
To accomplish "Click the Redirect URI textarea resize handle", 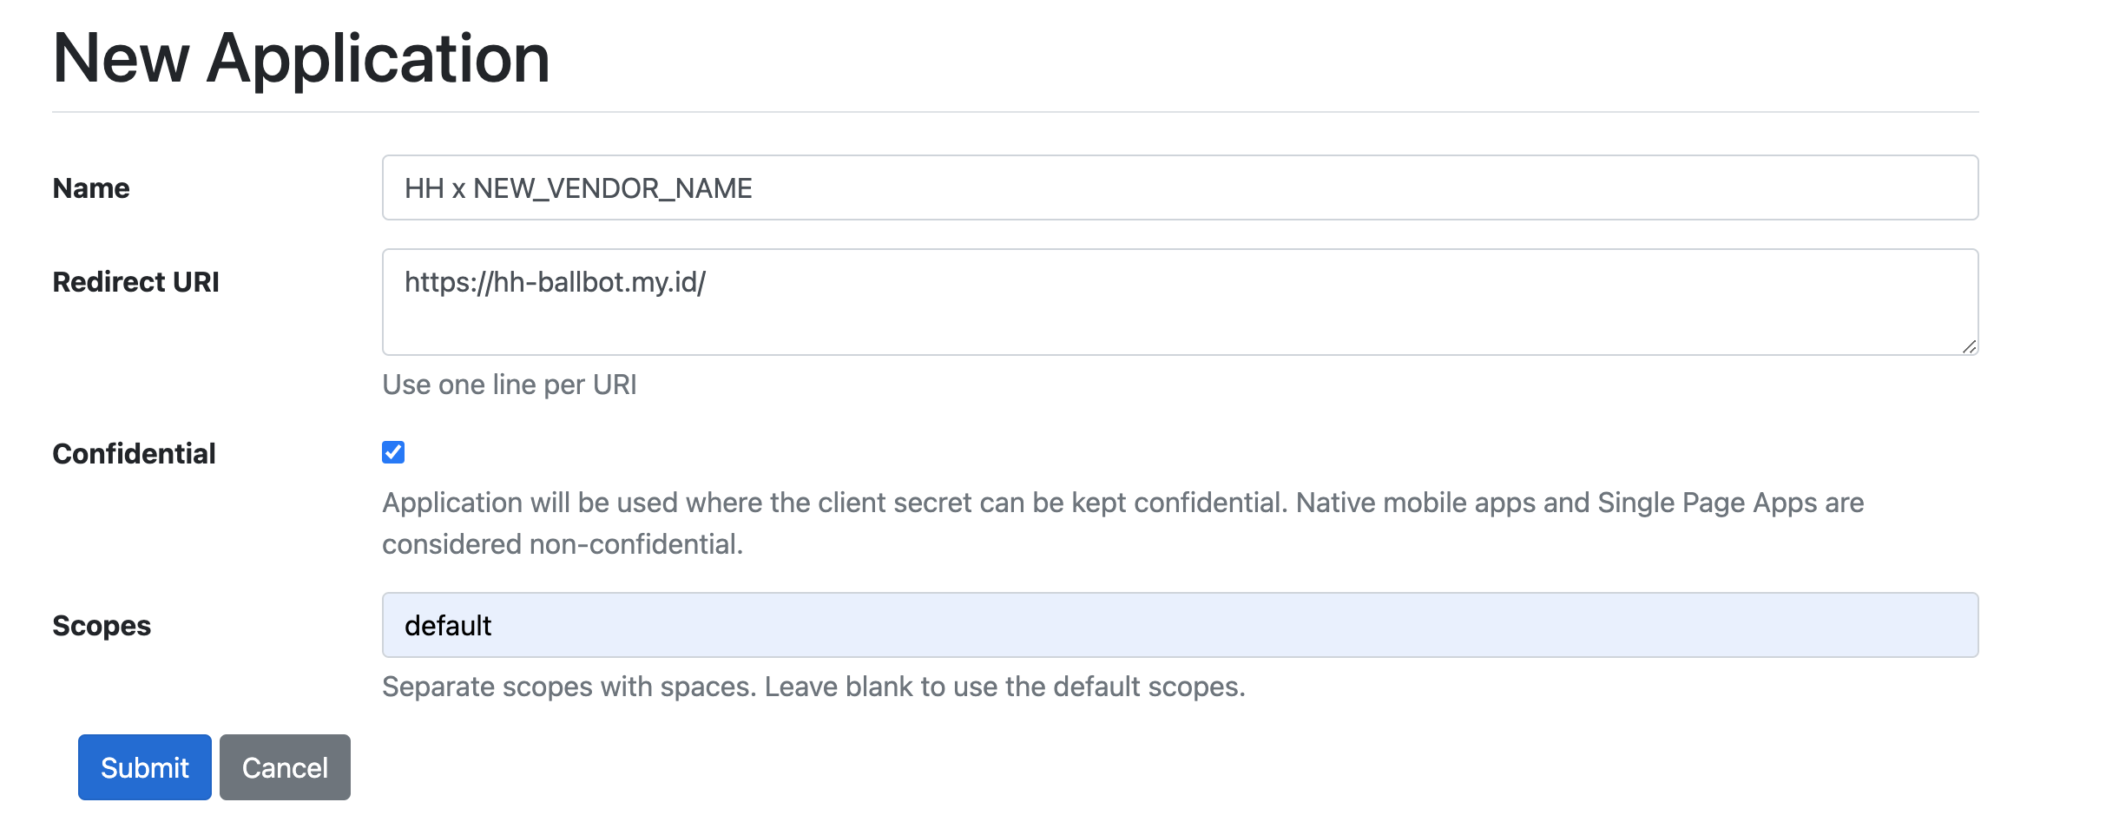I will pos(1969,346).
